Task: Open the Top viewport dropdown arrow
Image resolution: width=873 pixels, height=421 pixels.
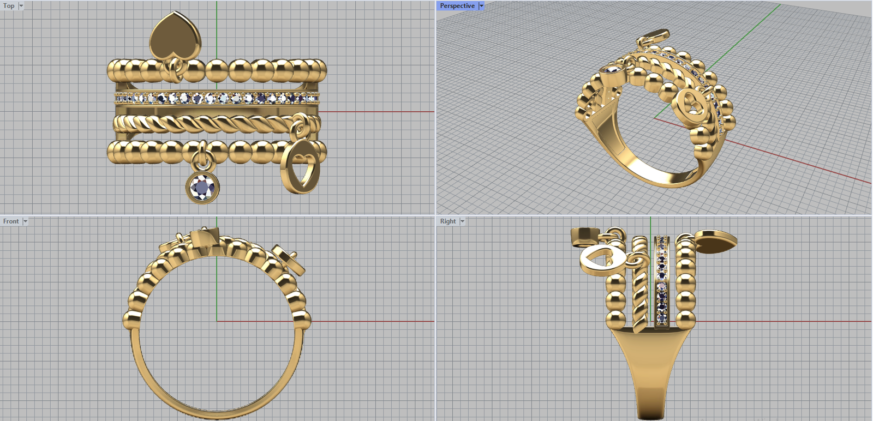Action: [x=21, y=6]
